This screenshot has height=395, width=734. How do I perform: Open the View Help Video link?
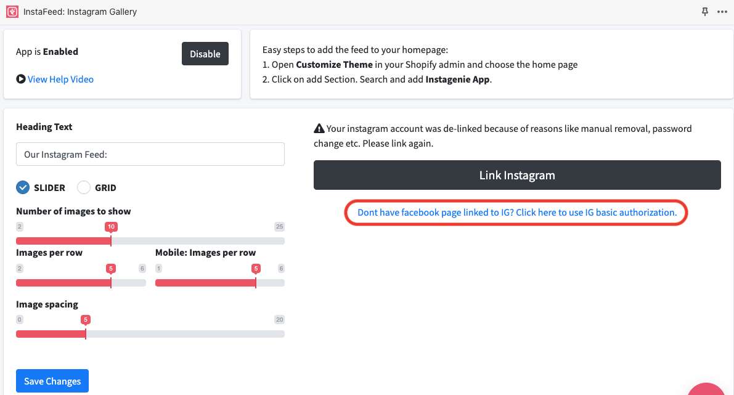pyautogui.click(x=60, y=79)
